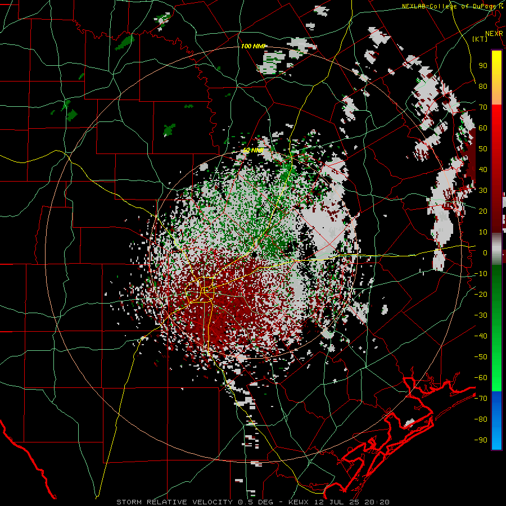This screenshot has height=506, width=506.
Task: Click the light blue bottom segment of scale
Action: click(x=496, y=439)
